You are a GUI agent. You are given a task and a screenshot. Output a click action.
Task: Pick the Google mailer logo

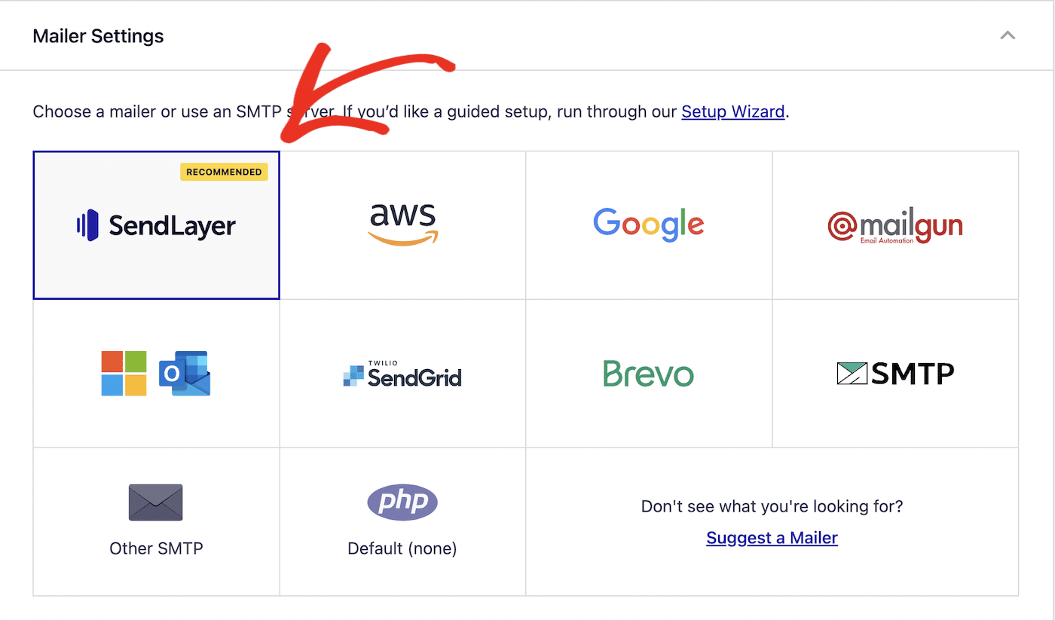tap(649, 224)
